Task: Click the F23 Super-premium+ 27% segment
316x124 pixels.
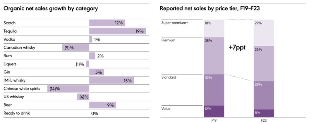Action: (264, 33)
